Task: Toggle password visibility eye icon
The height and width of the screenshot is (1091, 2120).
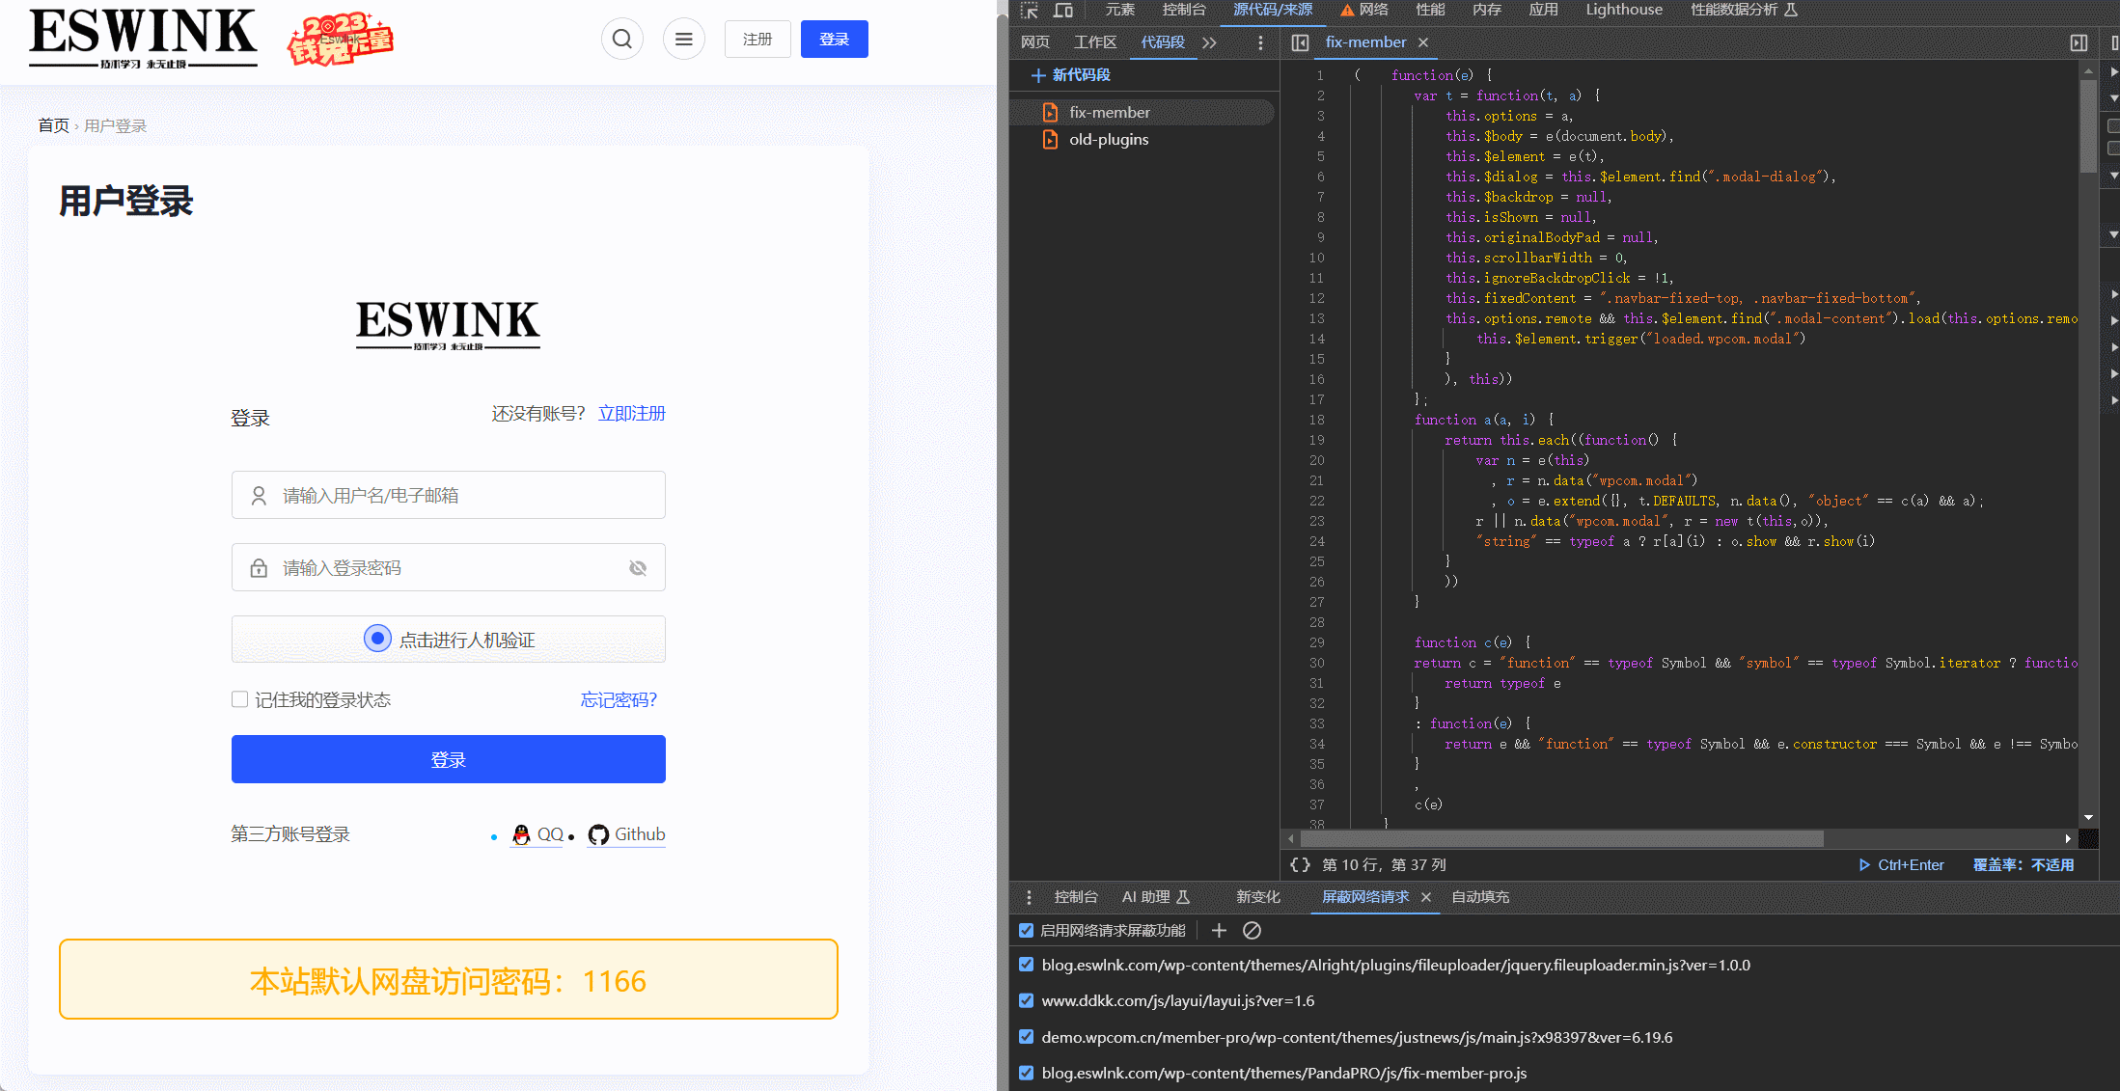Action: (638, 568)
